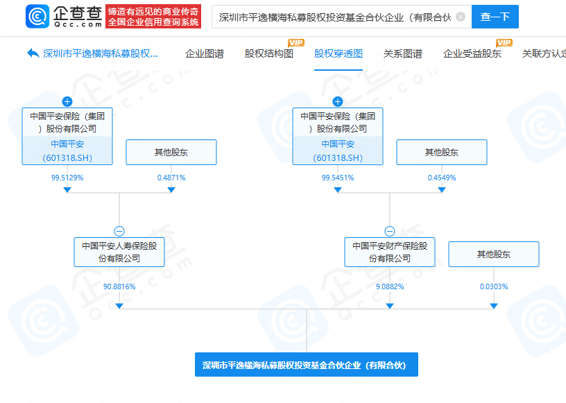Viewport: 566px width, 403px height.
Task: Click the 其他股东 node with 0.4871%
Action: tap(171, 153)
